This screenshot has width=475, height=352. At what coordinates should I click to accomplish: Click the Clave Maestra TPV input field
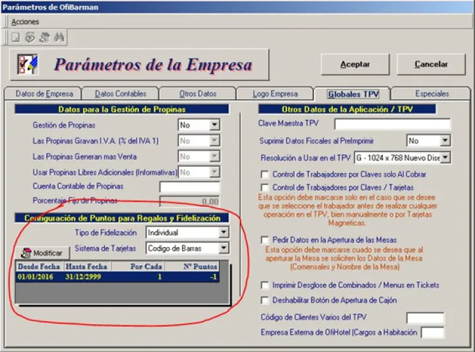point(392,124)
